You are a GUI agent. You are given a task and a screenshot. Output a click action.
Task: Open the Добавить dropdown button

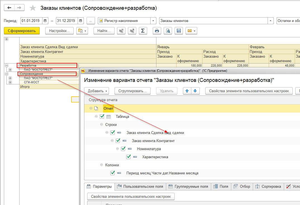97,91
